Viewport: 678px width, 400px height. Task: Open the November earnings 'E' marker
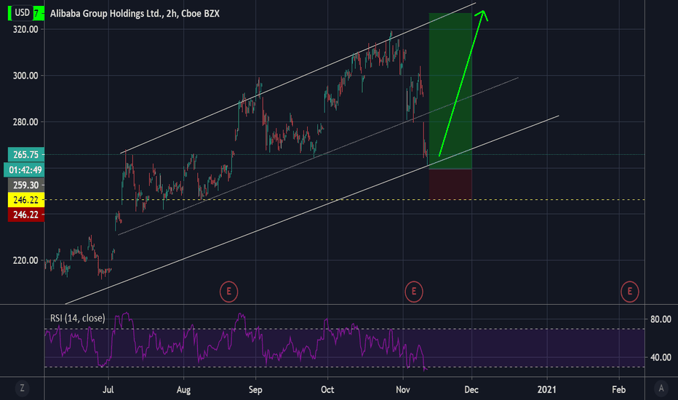(414, 292)
